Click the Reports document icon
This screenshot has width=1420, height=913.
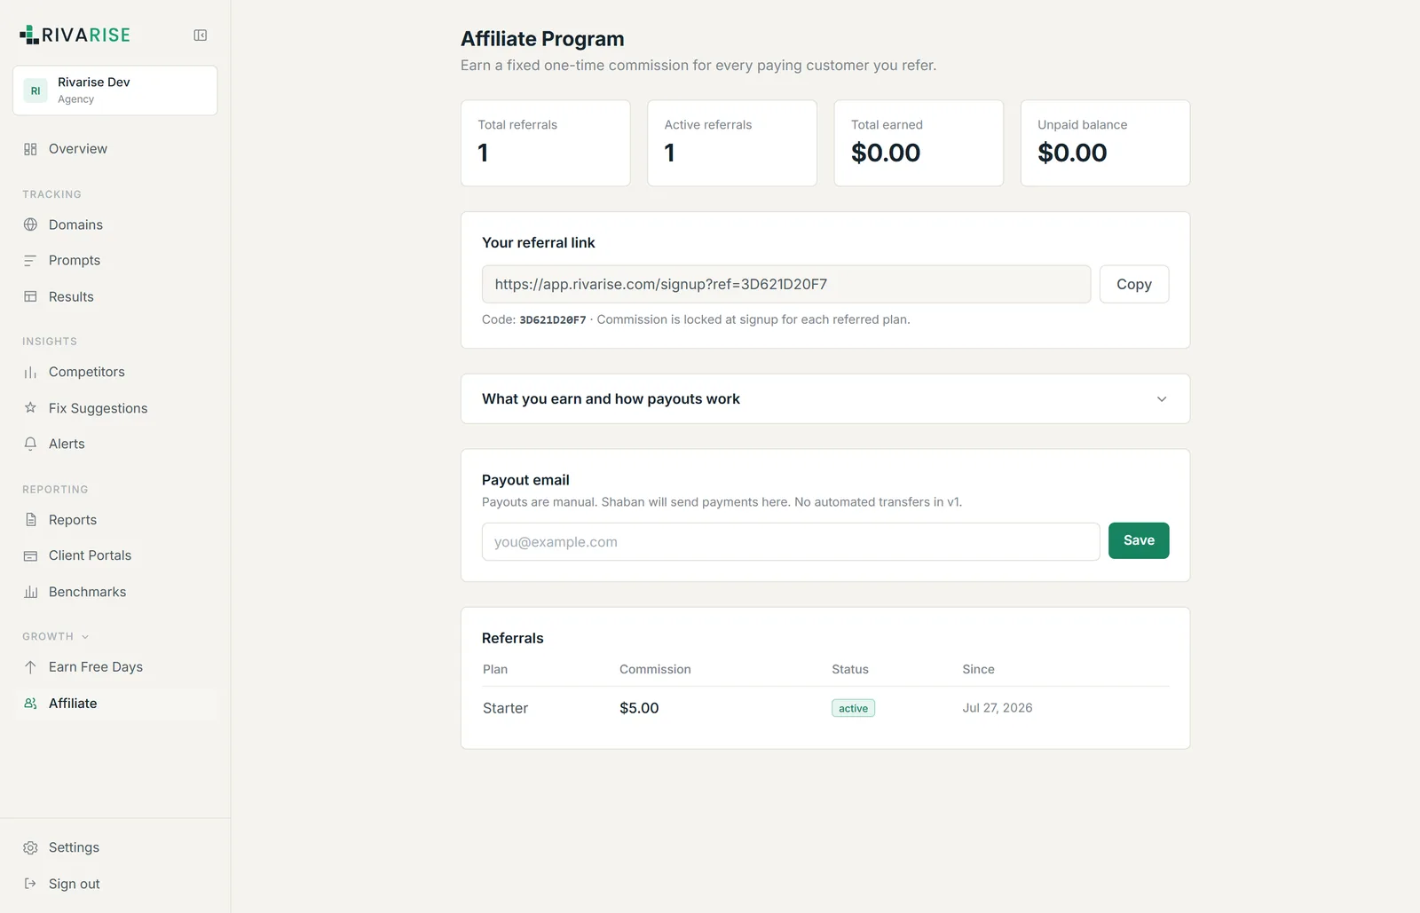30,520
